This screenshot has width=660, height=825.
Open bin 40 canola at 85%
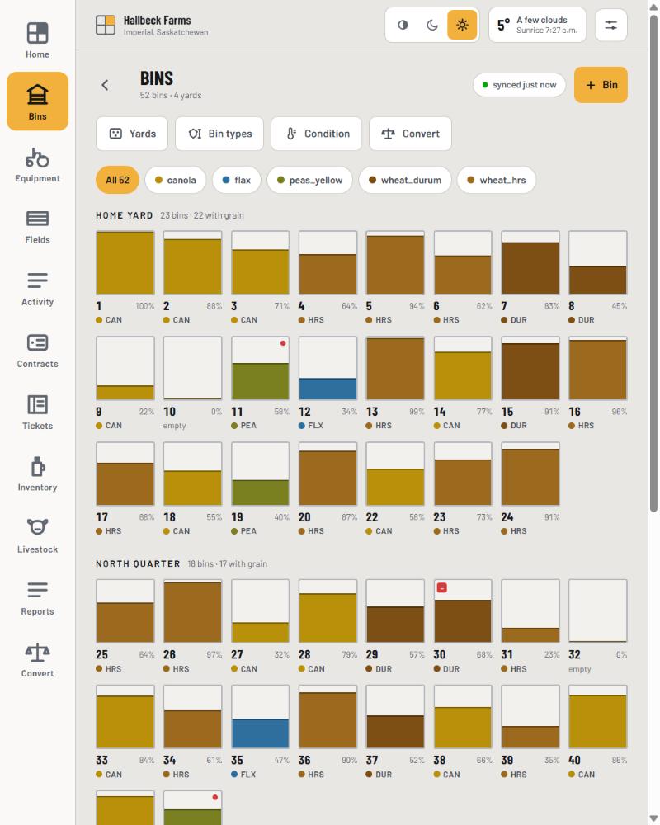click(597, 732)
